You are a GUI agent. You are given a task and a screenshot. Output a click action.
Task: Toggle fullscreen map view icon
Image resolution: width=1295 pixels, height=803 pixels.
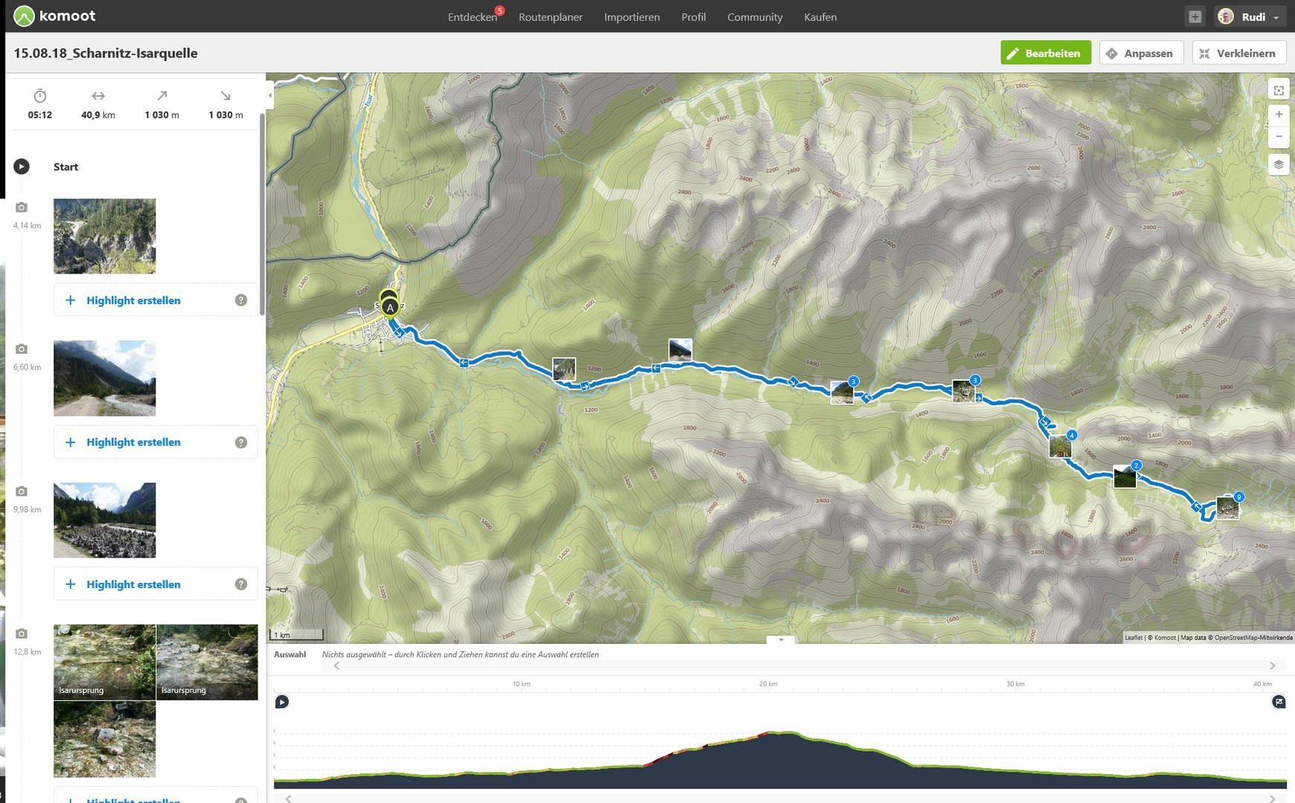click(x=1279, y=90)
